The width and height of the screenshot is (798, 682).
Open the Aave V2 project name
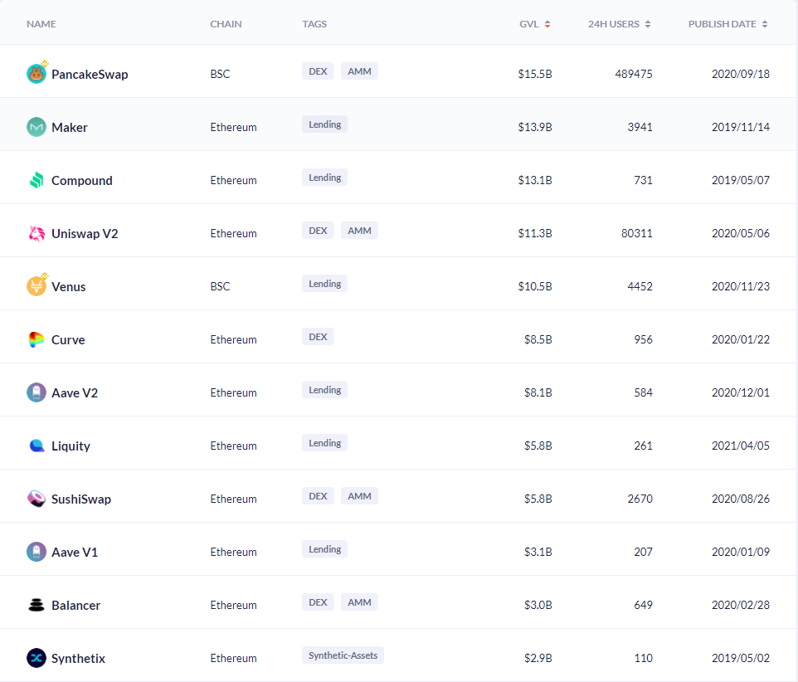coord(75,393)
